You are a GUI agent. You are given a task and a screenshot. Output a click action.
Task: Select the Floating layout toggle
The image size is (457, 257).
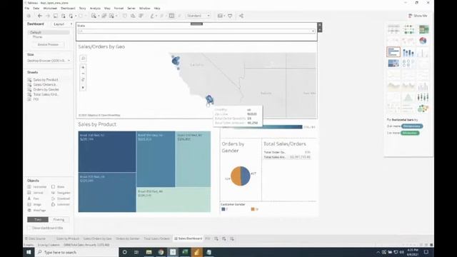pyautogui.click(x=59, y=219)
